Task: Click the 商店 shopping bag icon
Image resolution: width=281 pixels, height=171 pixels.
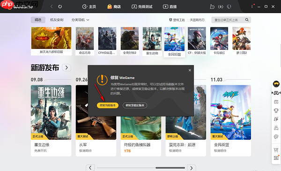Action: pyautogui.click(x=110, y=7)
